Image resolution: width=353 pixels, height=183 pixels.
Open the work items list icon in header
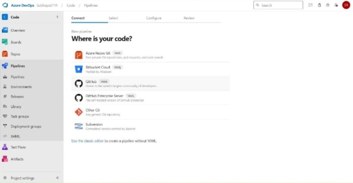pyautogui.click(x=311, y=5)
